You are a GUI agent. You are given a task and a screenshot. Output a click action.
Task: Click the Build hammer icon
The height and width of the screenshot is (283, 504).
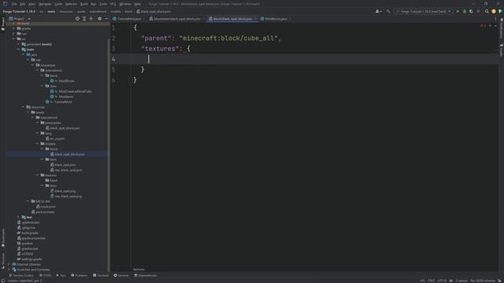tap(388, 11)
